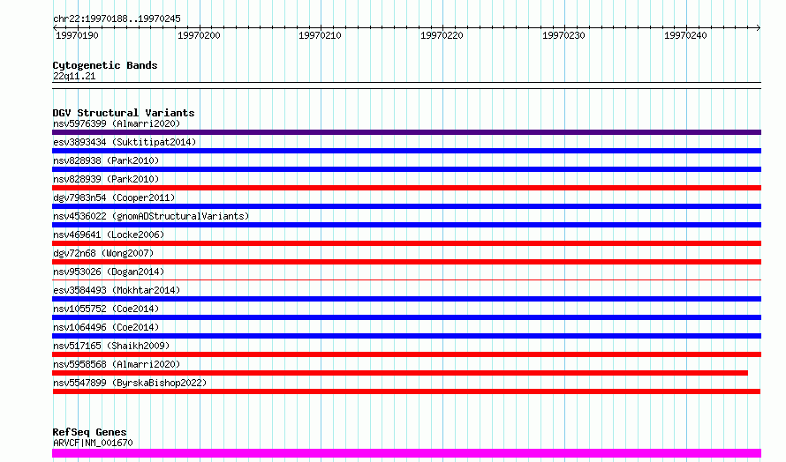Screen dimensions: 786x462
Task: Open the ARVCF|NM_001670 gene label
Action: tap(93, 443)
